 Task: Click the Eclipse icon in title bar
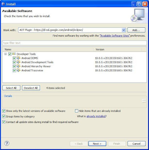(3, 4)
